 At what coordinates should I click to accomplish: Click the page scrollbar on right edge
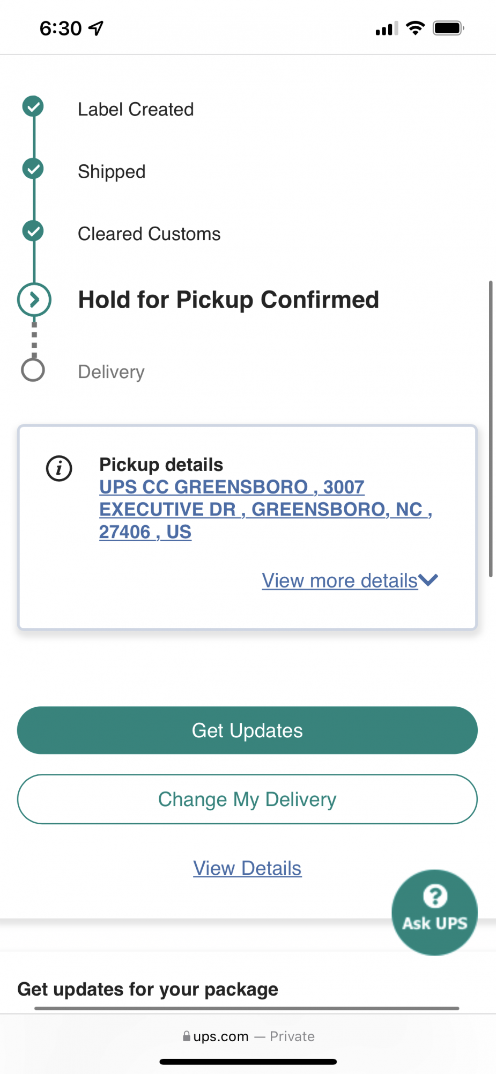click(490, 429)
